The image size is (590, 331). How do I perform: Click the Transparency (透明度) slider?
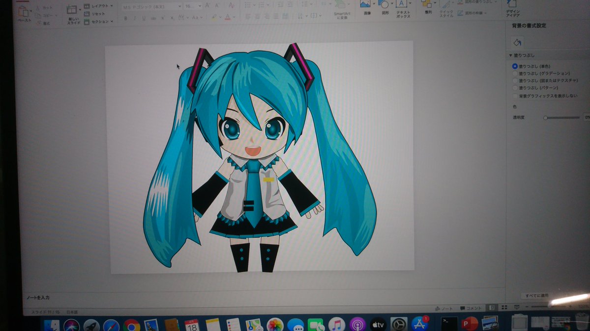pos(562,118)
